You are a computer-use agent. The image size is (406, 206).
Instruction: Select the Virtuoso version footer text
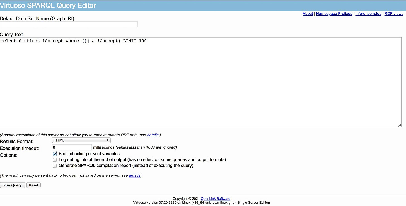coord(202,203)
